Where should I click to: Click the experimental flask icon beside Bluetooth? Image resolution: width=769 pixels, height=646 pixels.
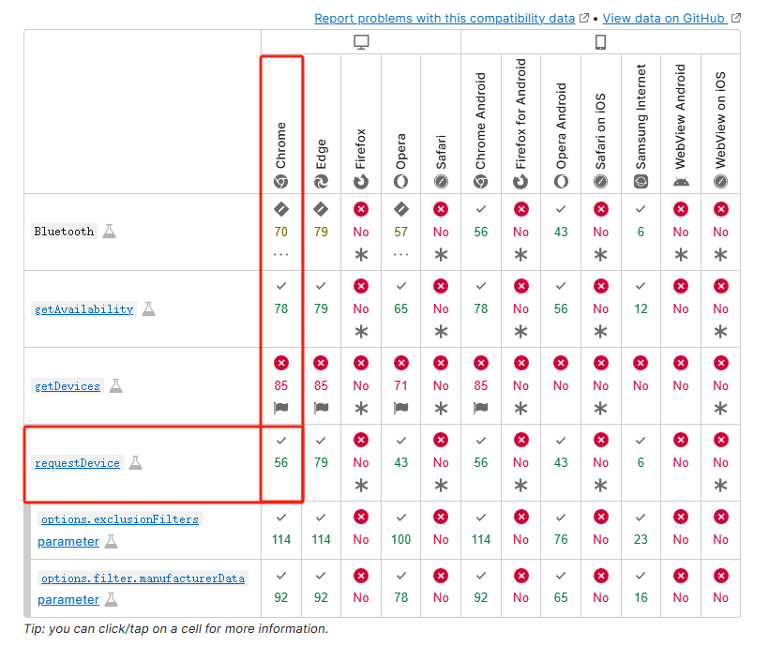click(109, 230)
